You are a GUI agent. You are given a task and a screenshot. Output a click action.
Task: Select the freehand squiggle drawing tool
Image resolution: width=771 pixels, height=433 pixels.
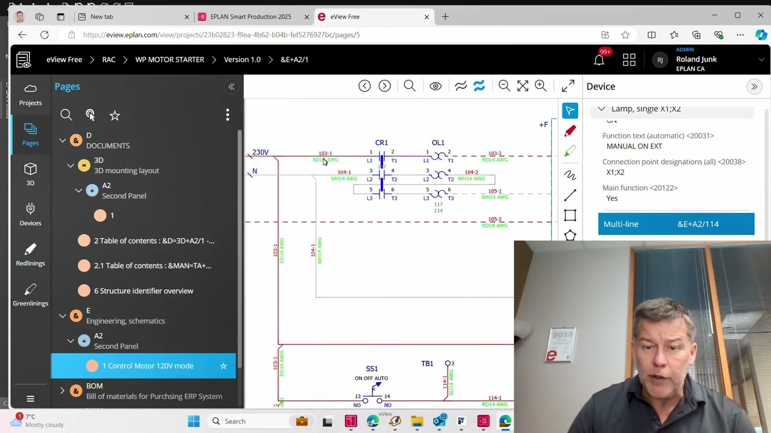(570, 174)
